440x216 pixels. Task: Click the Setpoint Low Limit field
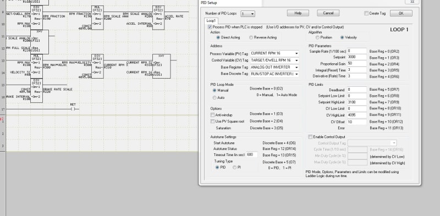356,96
